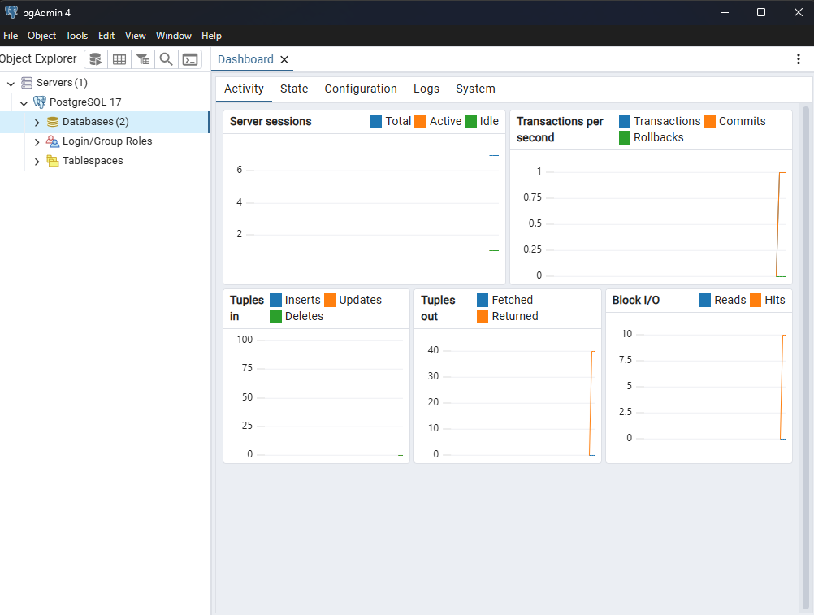Close the pgAdmin 4 window
This screenshot has width=814, height=615.
799,12
